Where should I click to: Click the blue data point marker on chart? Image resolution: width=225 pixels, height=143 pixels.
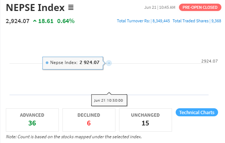109,63
